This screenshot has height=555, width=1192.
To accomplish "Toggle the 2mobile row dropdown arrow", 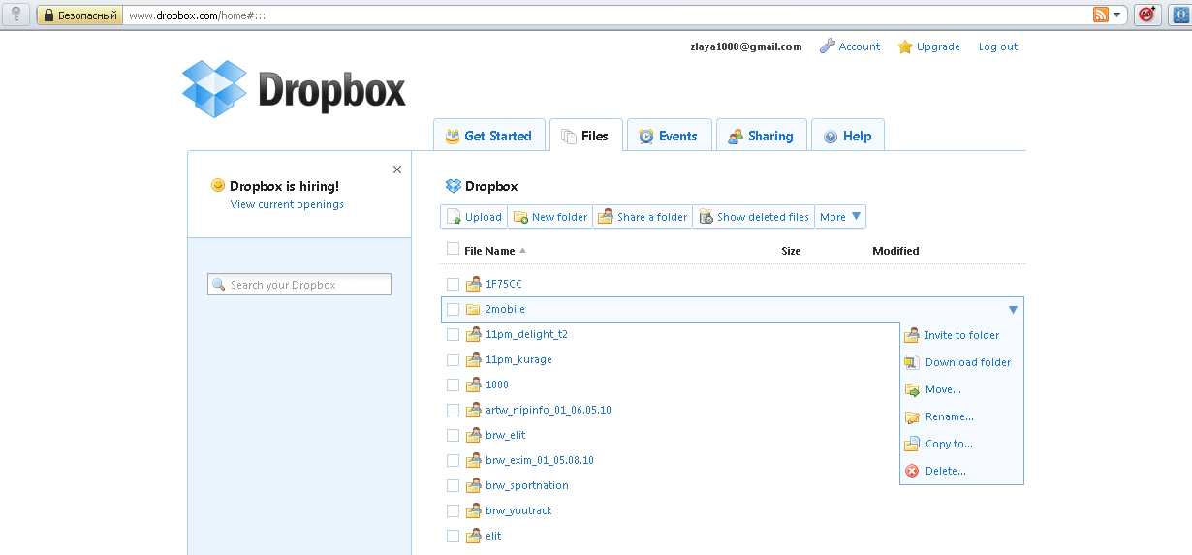I will pos(1013,310).
